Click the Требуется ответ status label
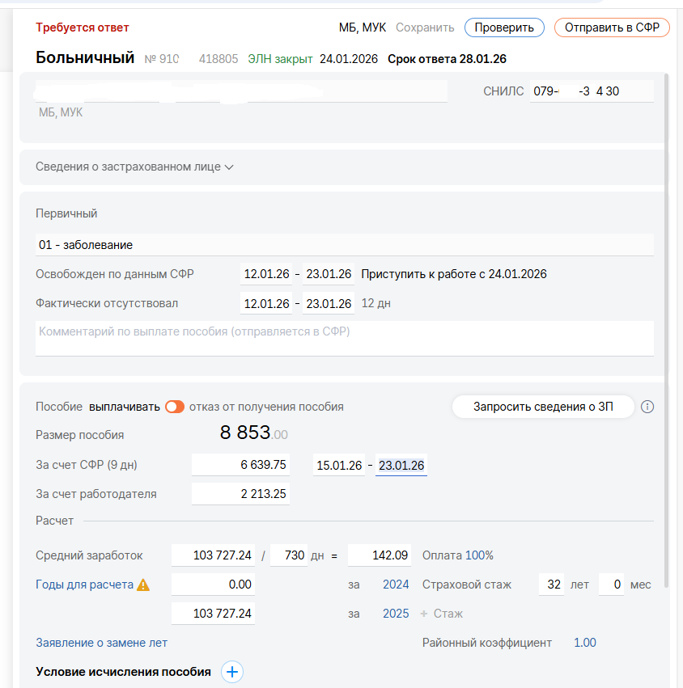Viewport: 683px width, 688px height. point(82,27)
